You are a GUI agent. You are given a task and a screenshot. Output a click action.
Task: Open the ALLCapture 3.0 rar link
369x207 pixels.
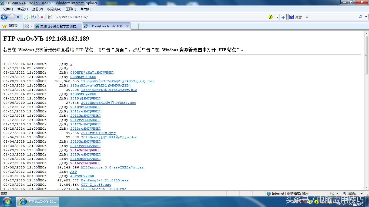point(112,167)
